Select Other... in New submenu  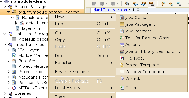coord(152,88)
